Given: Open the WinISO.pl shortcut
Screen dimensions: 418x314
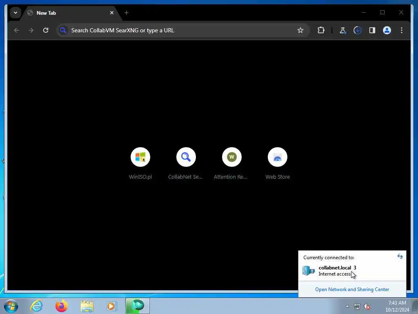Looking at the screenshot, I should coord(140,164).
